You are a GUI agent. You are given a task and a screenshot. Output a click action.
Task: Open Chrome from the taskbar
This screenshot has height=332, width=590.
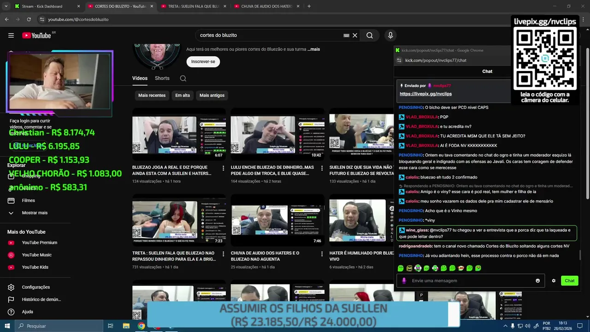(142, 326)
